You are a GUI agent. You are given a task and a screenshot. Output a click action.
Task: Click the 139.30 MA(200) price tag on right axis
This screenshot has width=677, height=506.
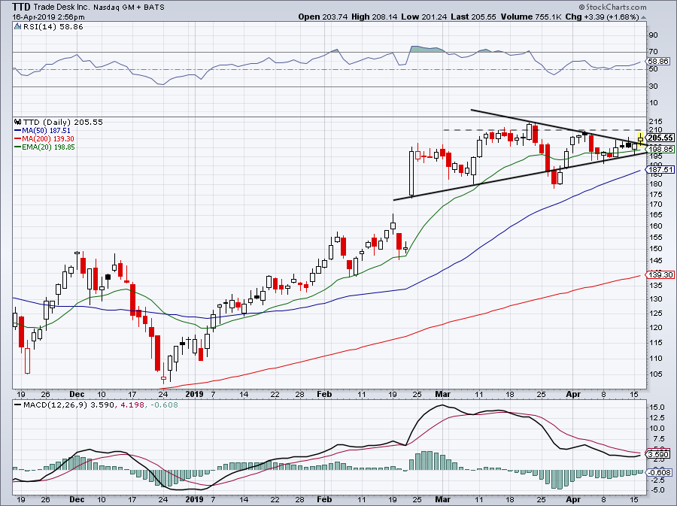[660, 274]
